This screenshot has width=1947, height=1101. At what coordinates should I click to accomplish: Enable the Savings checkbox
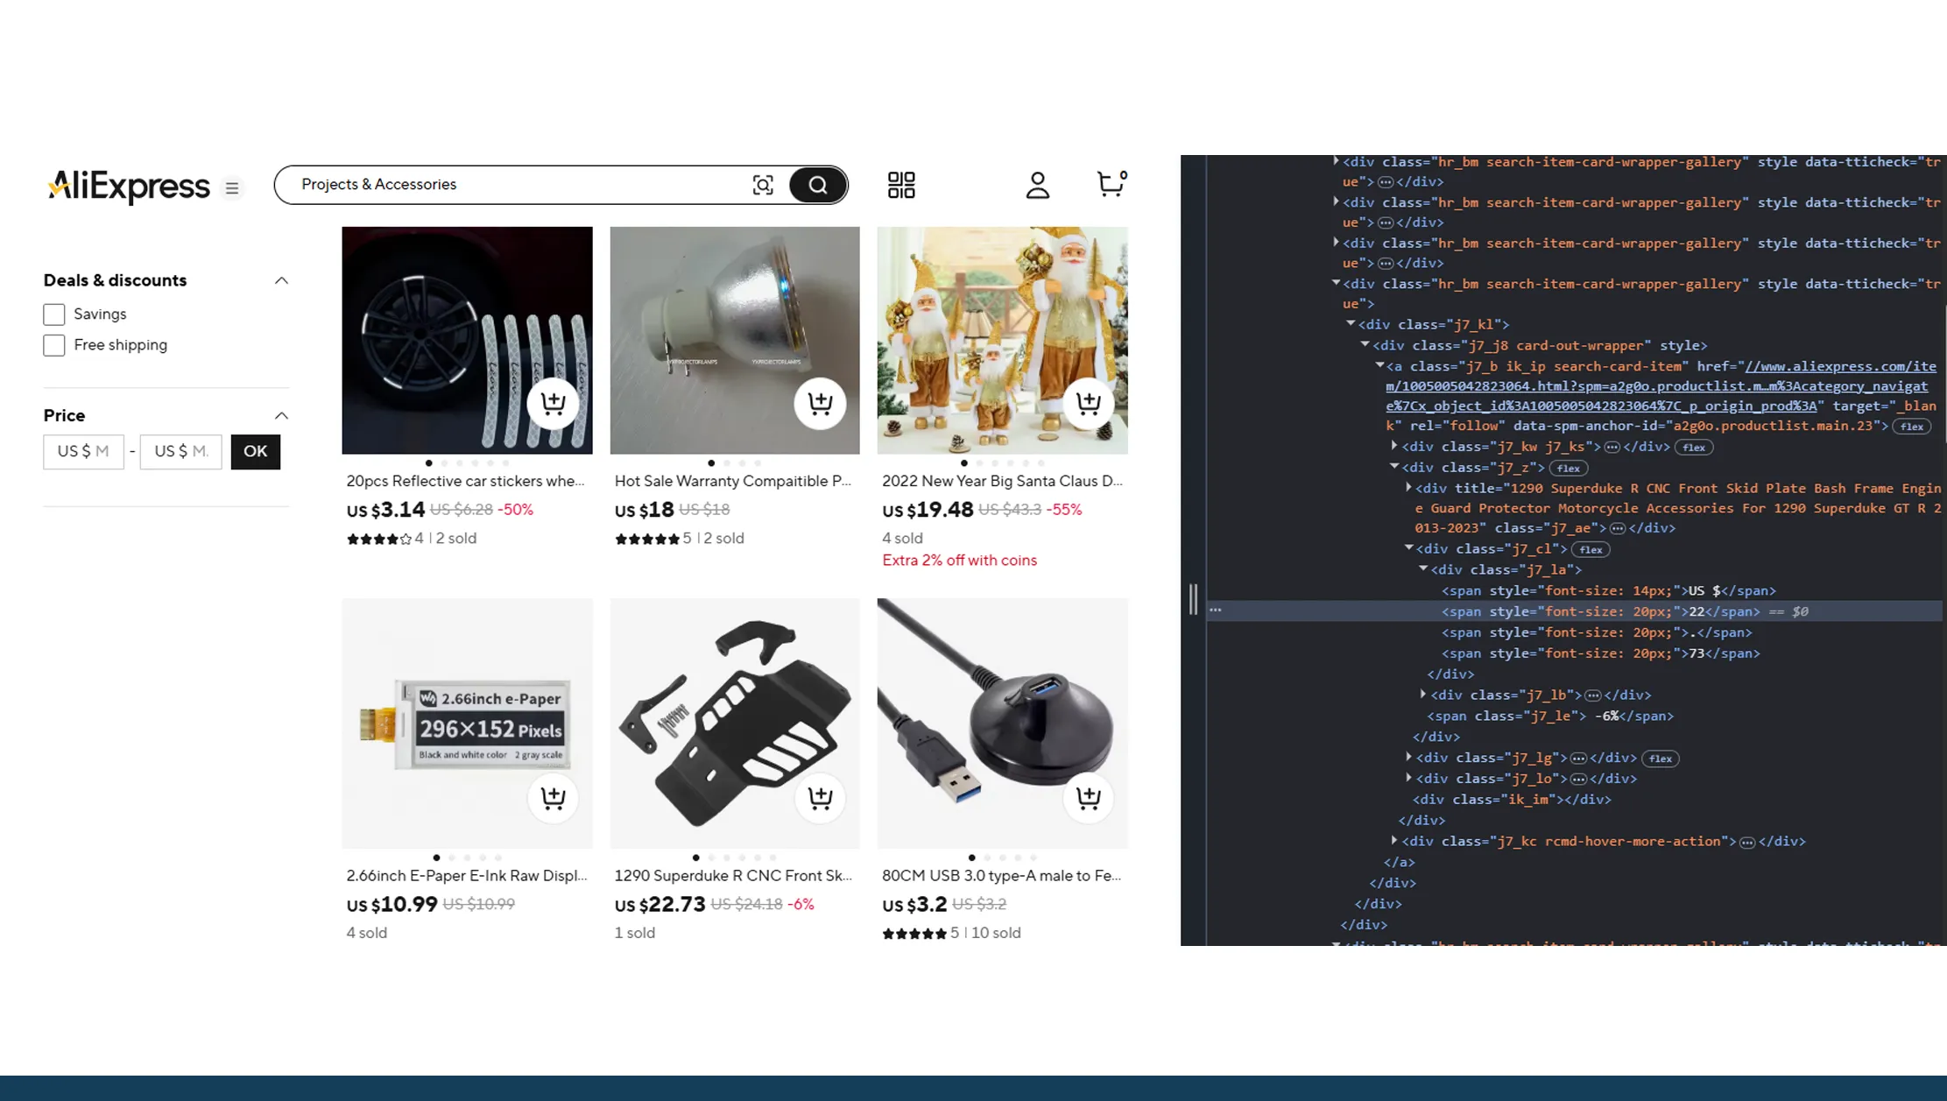[53, 314]
